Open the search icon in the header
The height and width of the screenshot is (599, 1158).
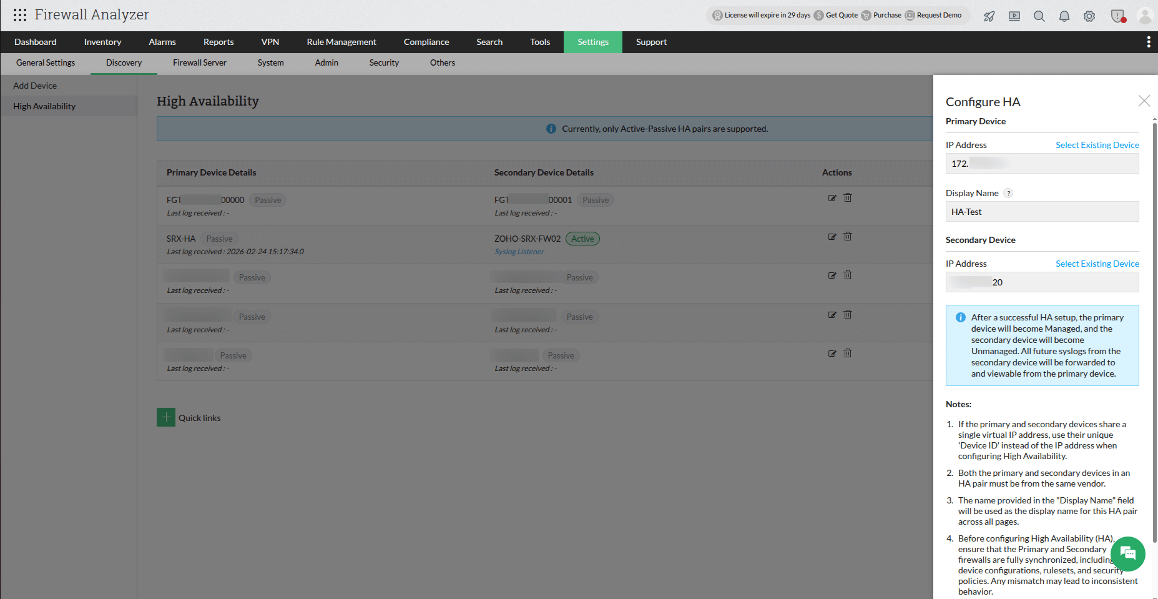(1039, 16)
